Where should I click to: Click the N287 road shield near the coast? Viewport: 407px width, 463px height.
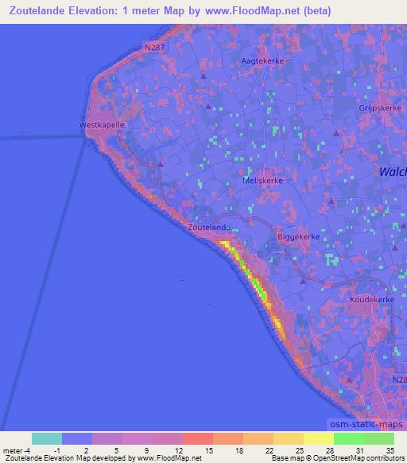(155, 48)
